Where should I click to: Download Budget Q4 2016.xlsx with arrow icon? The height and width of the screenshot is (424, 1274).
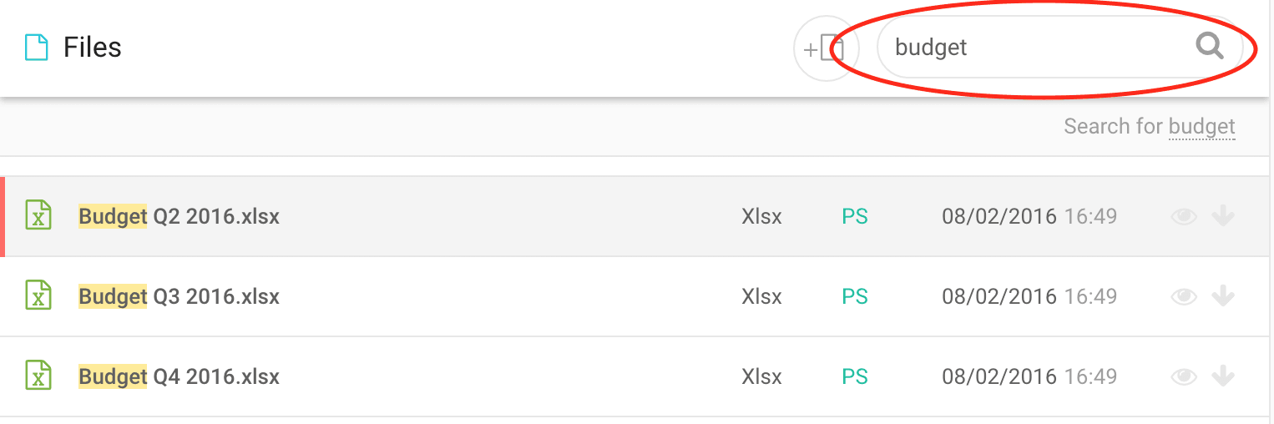[x=1223, y=376]
